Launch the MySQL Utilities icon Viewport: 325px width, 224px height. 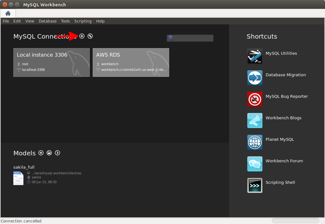coord(255,56)
